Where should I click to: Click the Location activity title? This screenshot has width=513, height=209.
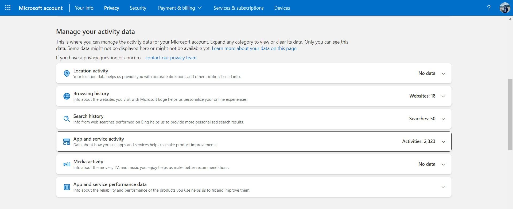[91, 71]
